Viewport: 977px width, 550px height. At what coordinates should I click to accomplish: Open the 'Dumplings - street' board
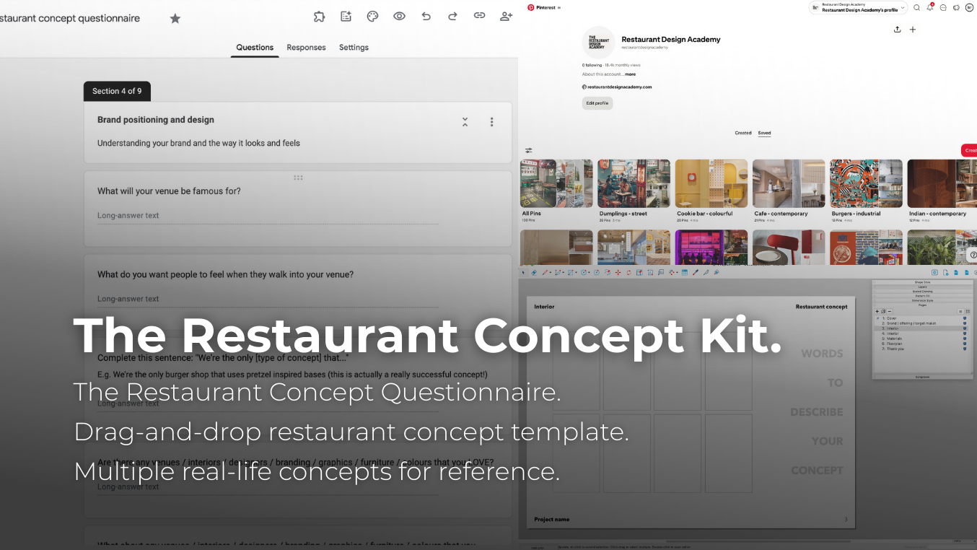pos(634,191)
